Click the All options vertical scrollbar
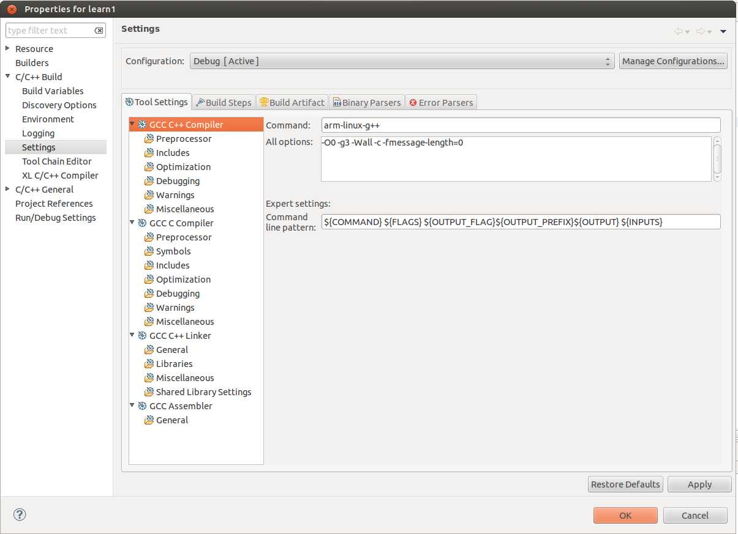The image size is (738, 534). click(x=717, y=159)
